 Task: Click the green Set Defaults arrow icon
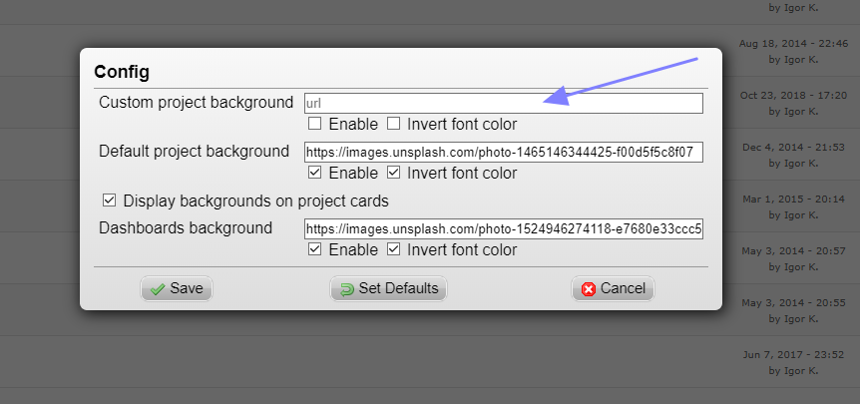point(347,289)
